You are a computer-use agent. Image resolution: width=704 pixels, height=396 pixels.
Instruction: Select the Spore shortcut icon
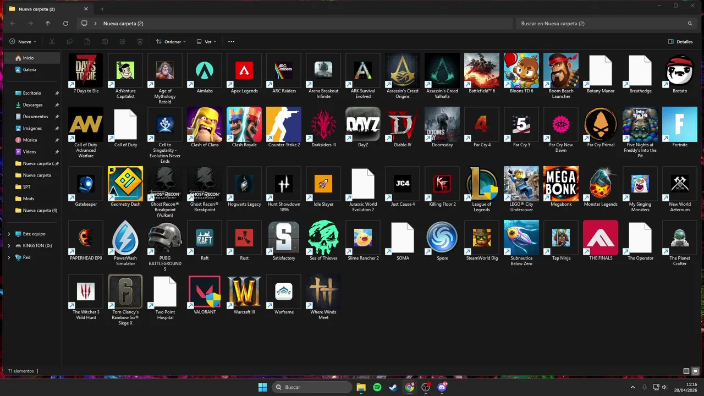(442, 238)
